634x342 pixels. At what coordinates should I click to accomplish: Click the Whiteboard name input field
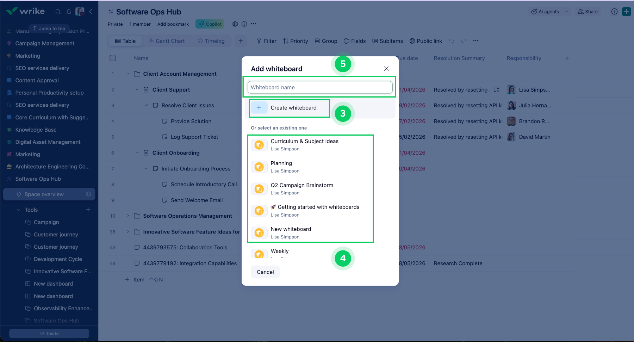pyautogui.click(x=320, y=87)
